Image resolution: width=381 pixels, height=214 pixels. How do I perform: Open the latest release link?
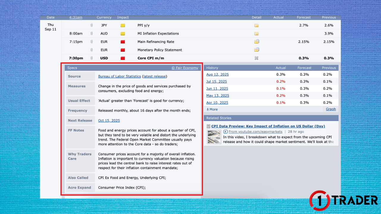click(154, 76)
